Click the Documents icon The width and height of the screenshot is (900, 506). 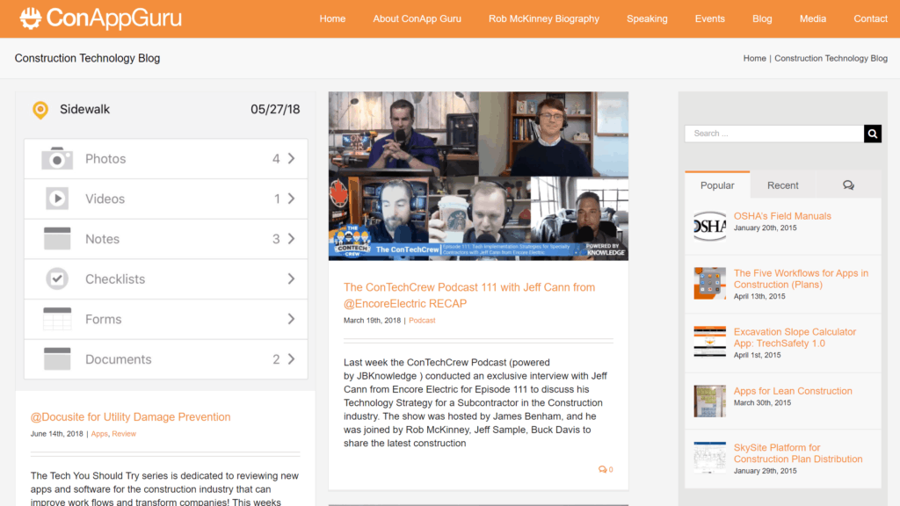57,359
